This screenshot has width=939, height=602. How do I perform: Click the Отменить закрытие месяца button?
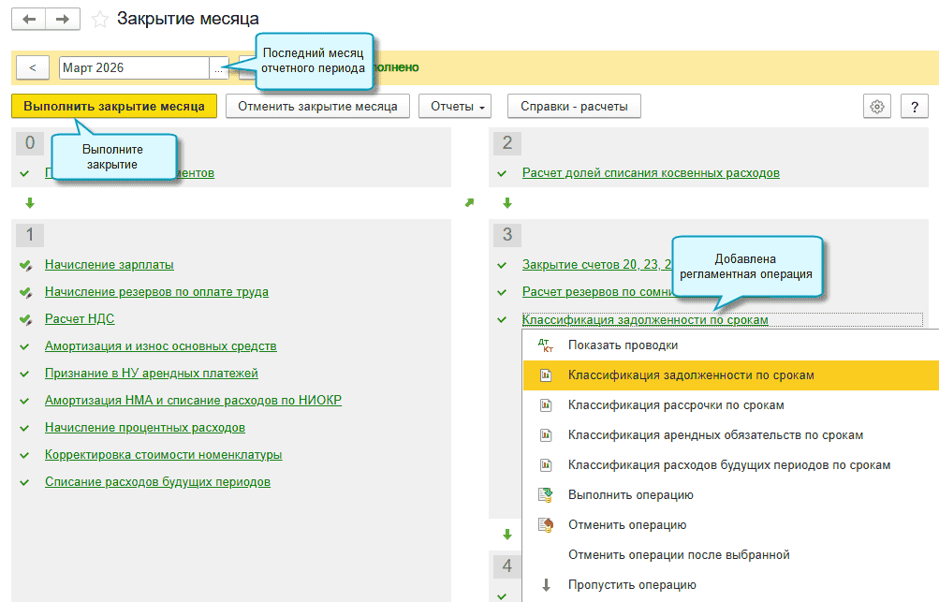click(x=317, y=107)
